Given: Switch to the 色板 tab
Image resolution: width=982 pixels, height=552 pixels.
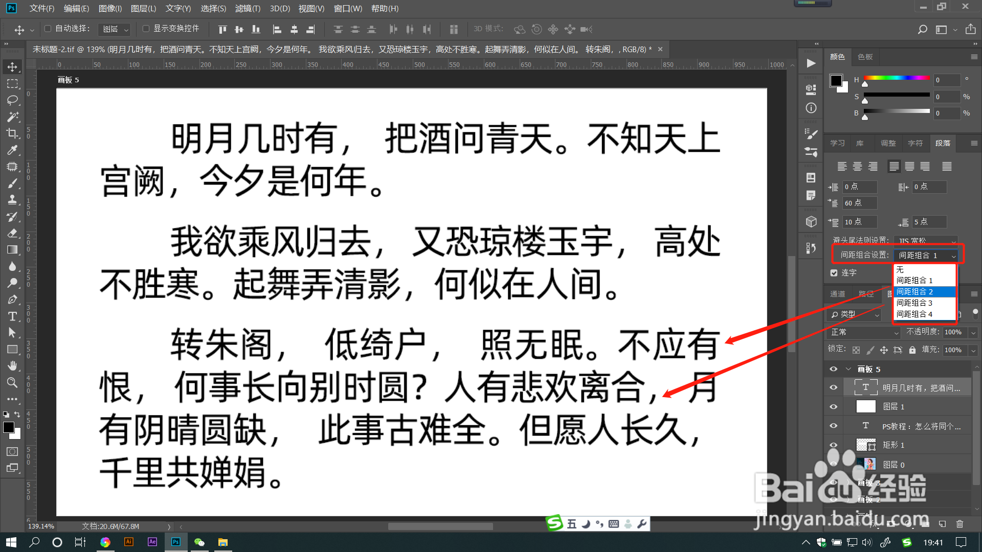Looking at the screenshot, I should pos(865,57).
